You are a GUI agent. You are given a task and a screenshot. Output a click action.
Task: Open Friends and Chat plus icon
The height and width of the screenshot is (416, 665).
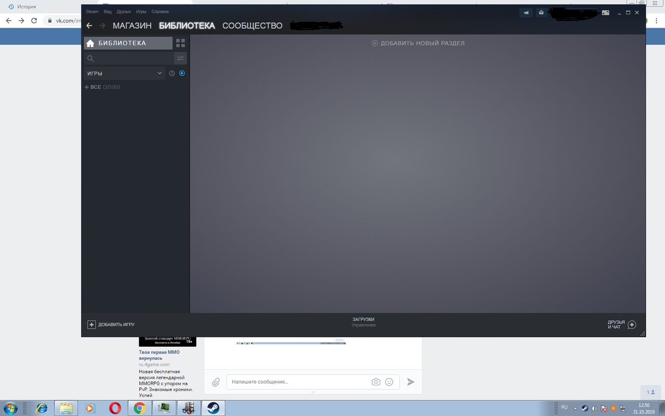[632, 324]
